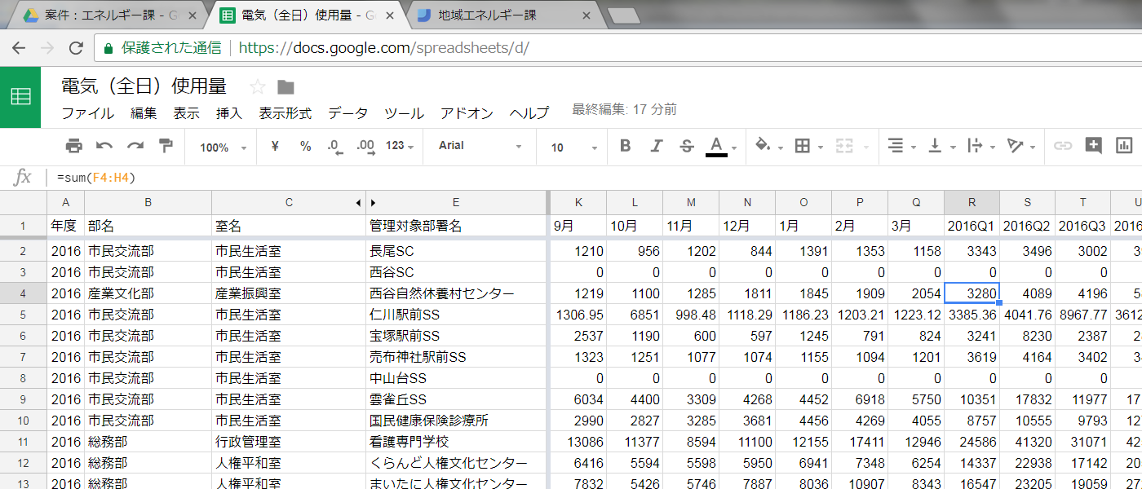Redo the last action
The image size is (1142, 489).
coord(135,146)
